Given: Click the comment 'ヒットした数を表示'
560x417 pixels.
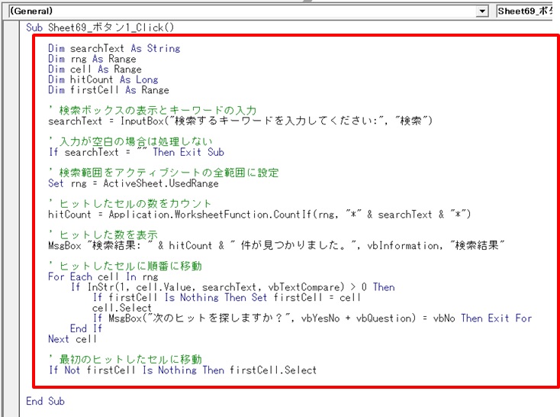Looking at the screenshot, I should click(103, 234).
